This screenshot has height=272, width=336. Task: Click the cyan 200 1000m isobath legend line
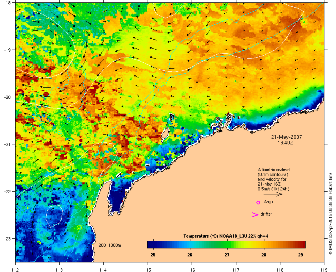point(107,249)
